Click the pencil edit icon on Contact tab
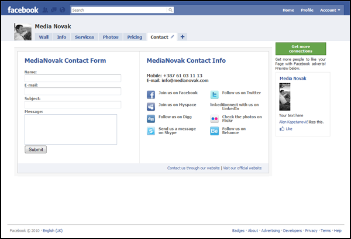 click(172, 37)
